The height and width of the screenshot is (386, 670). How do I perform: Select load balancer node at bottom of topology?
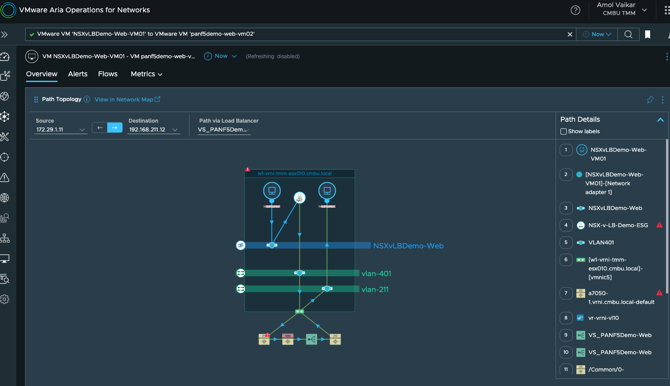click(x=311, y=339)
